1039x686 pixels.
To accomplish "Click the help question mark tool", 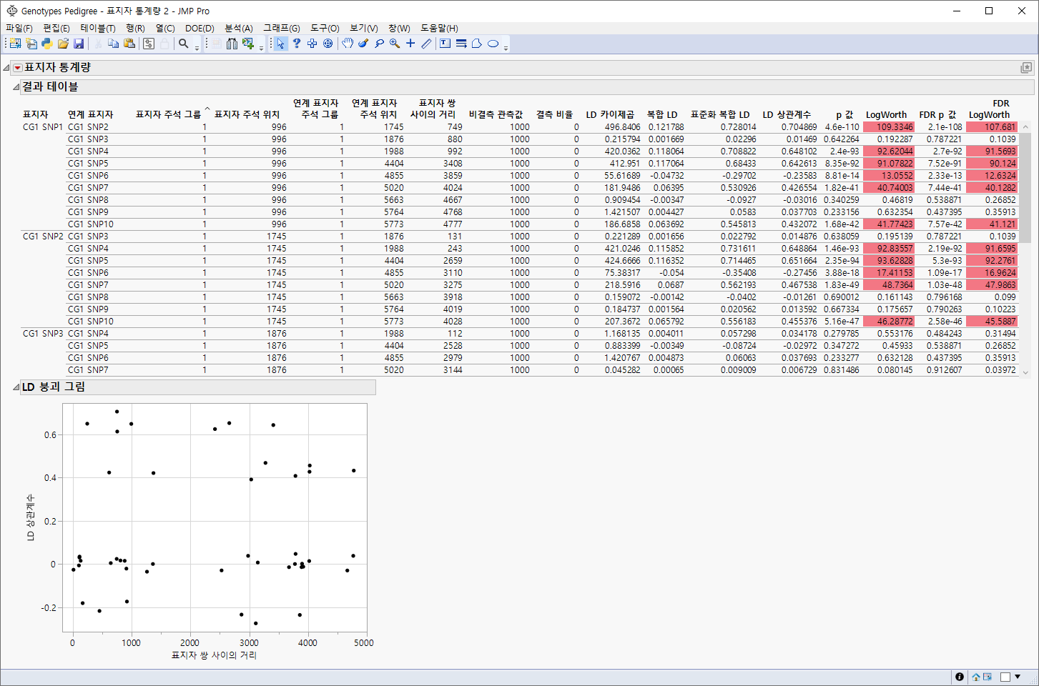I will coord(297,44).
